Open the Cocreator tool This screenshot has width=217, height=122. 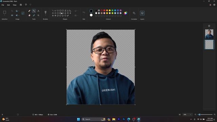click(134, 13)
